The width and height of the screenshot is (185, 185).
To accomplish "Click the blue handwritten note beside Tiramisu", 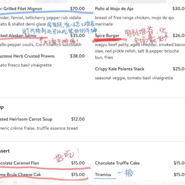I will click(x=125, y=173).
